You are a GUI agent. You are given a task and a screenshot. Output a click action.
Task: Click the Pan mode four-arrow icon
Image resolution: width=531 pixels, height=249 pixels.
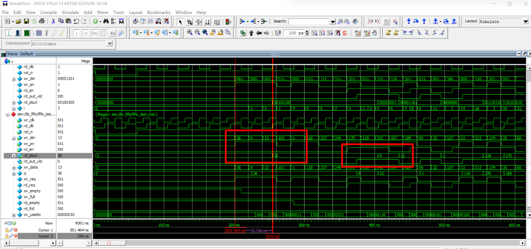199,22
